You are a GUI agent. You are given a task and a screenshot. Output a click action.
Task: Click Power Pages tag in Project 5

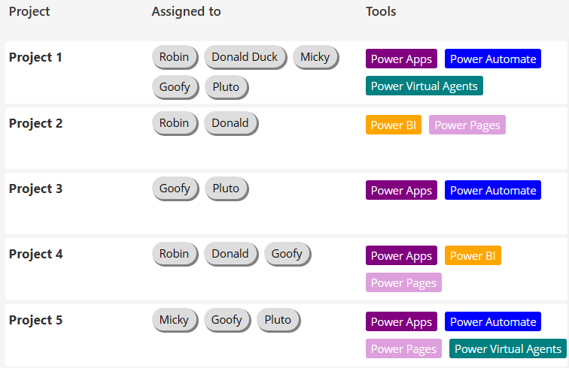(403, 348)
